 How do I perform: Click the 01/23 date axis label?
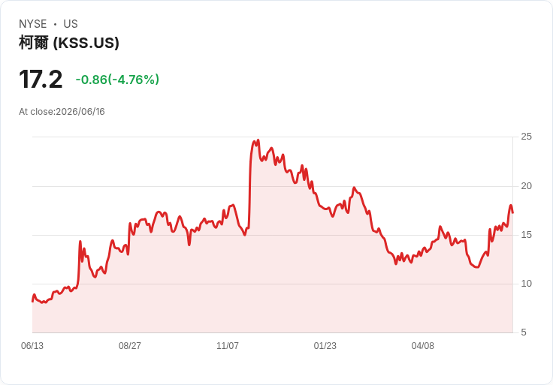click(x=325, y=346)
